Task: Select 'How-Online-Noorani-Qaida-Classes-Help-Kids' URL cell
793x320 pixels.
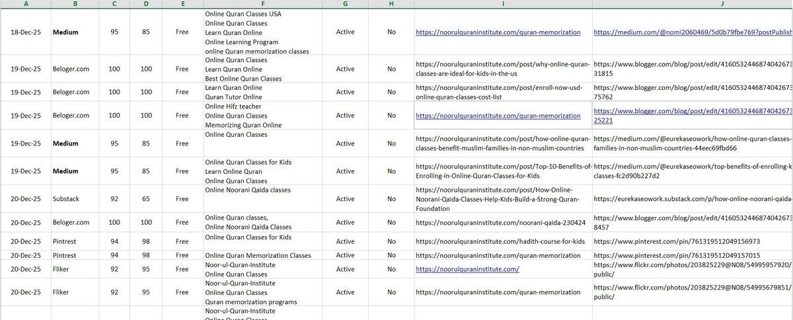Action: (503, 199)
